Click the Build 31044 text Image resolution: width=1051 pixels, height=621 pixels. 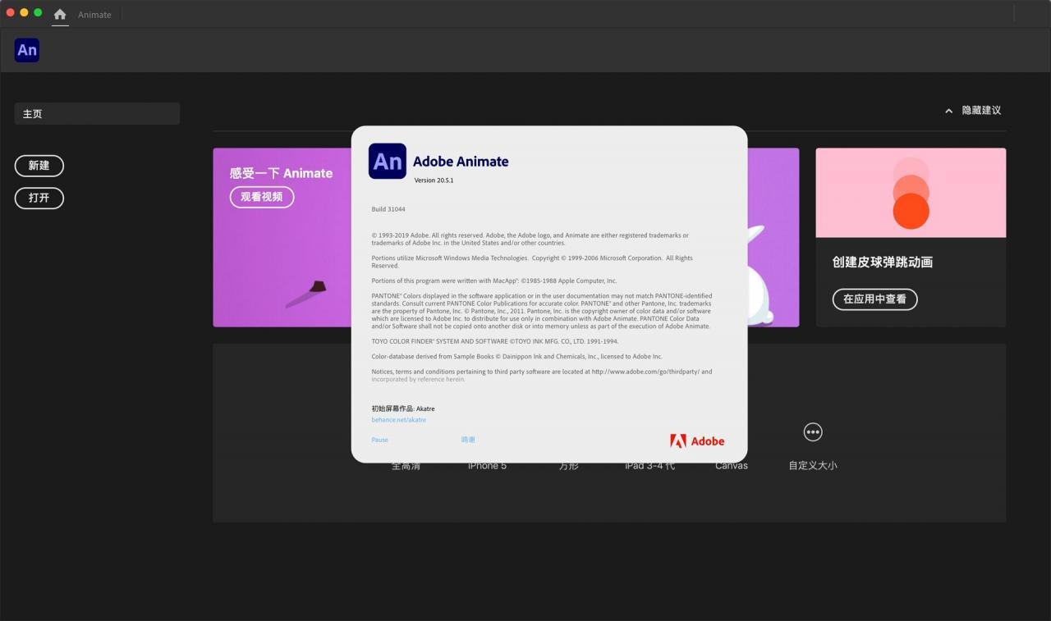(388, 209)
